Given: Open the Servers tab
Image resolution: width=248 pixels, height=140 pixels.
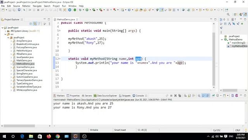Looking at the screenshot, I should [87, 96].
